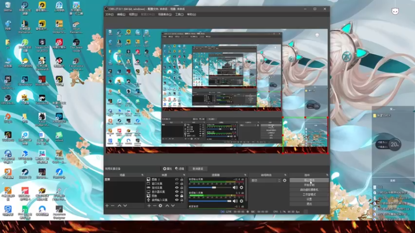Screen dimensions: 415x233
Task: Add a new scene with plus icon
Action: click(x=107, y=206)
